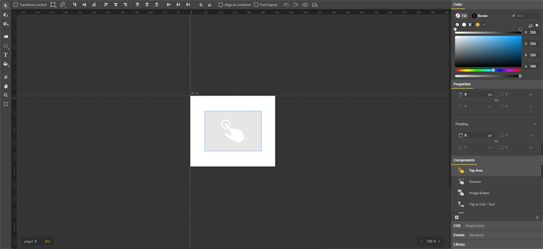This screenshot has height=249, width=543.
Task: Switch to the Events tab
Action: (x=459, y=235)
